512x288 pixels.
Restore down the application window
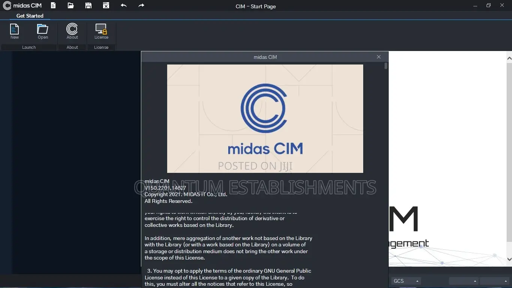click(488, 5)
